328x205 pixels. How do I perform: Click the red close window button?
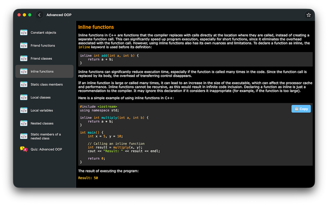pyautogui.click(x=19, y=15)
